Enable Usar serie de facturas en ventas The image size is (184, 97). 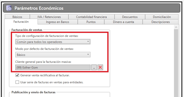[x=17, y=82]
